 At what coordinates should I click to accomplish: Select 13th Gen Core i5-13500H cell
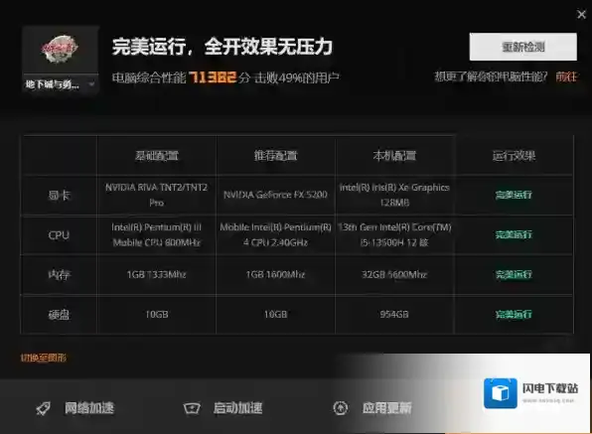click(394, 234)
